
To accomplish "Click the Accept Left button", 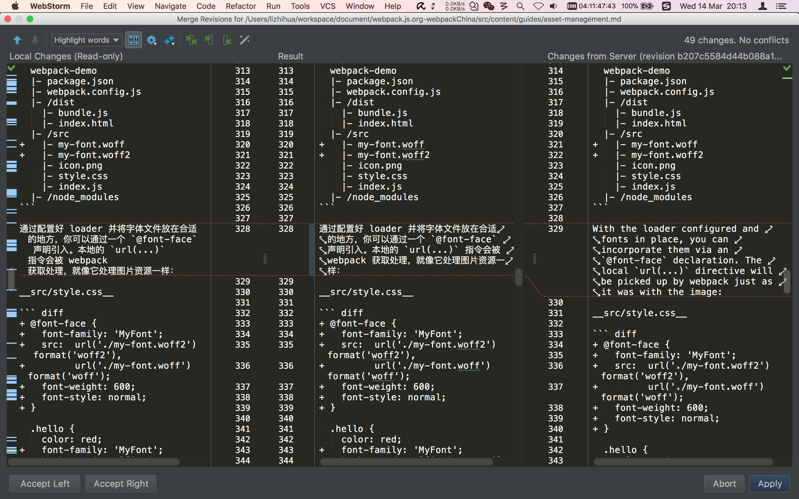I will coord(45,483).
